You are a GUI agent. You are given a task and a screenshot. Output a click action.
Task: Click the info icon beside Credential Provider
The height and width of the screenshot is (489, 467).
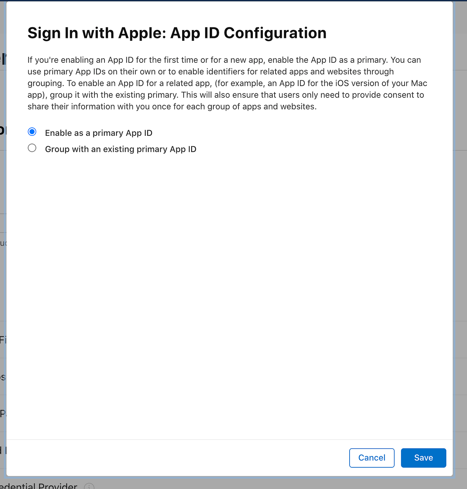[x=89, y=486]
